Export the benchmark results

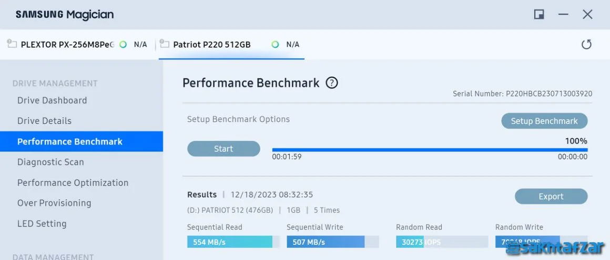(551, 196)
